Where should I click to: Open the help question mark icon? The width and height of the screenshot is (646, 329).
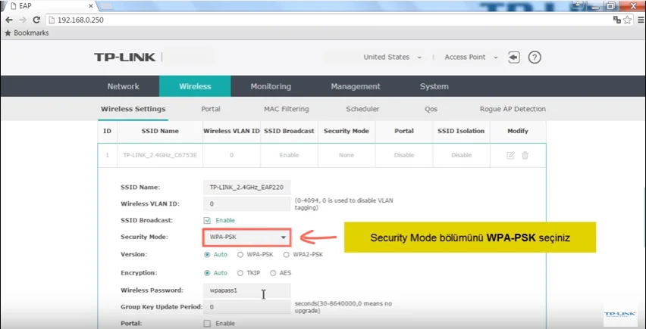(x=535, y=57)
